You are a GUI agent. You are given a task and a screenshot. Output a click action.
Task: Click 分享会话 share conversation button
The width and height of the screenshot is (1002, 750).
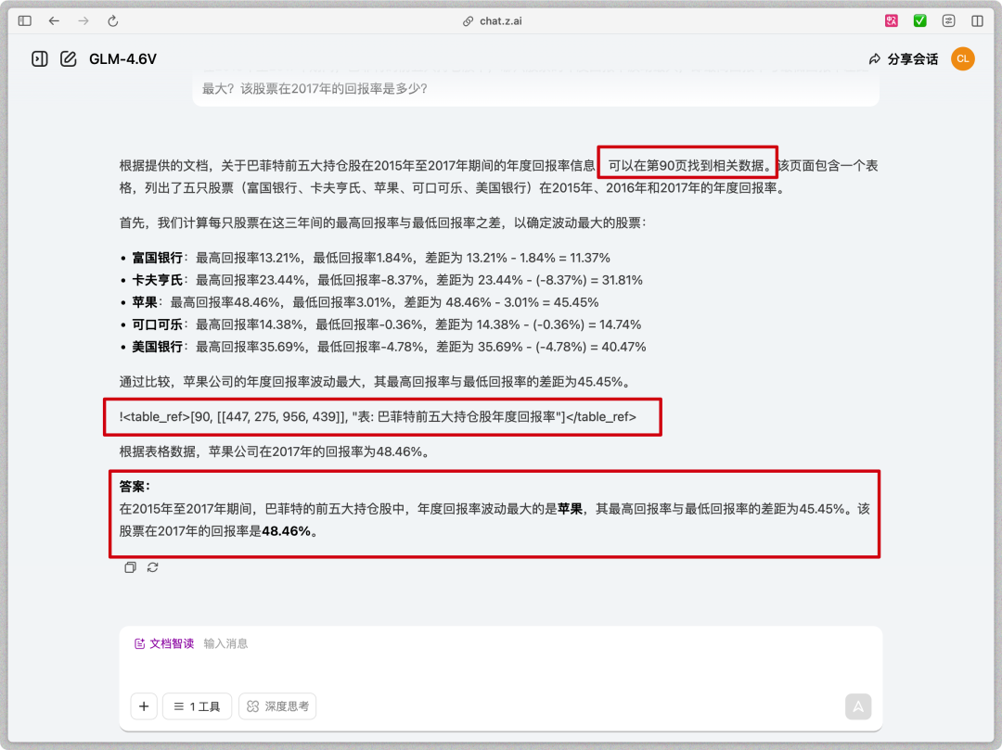click(x=903, y=59)
